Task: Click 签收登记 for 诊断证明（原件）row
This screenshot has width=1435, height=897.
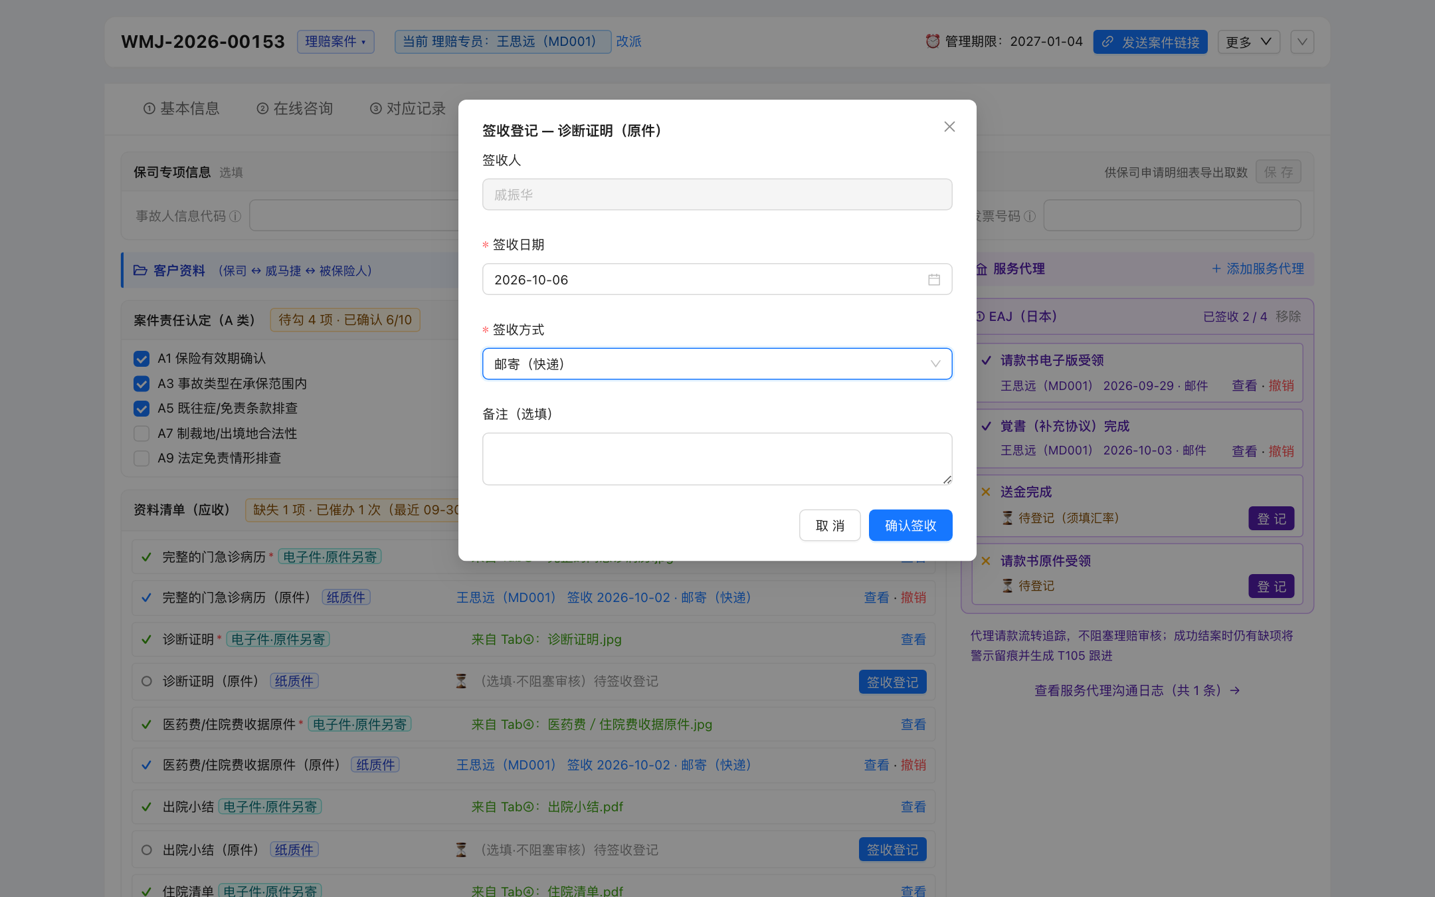Action: pyautogui.click(x=892, y=682)
